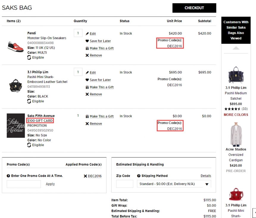Image resolution: width=256 pixels, height=218 pixels.
Task: Open the Saks Fifth Avenue item name
Action: [41, 116]
